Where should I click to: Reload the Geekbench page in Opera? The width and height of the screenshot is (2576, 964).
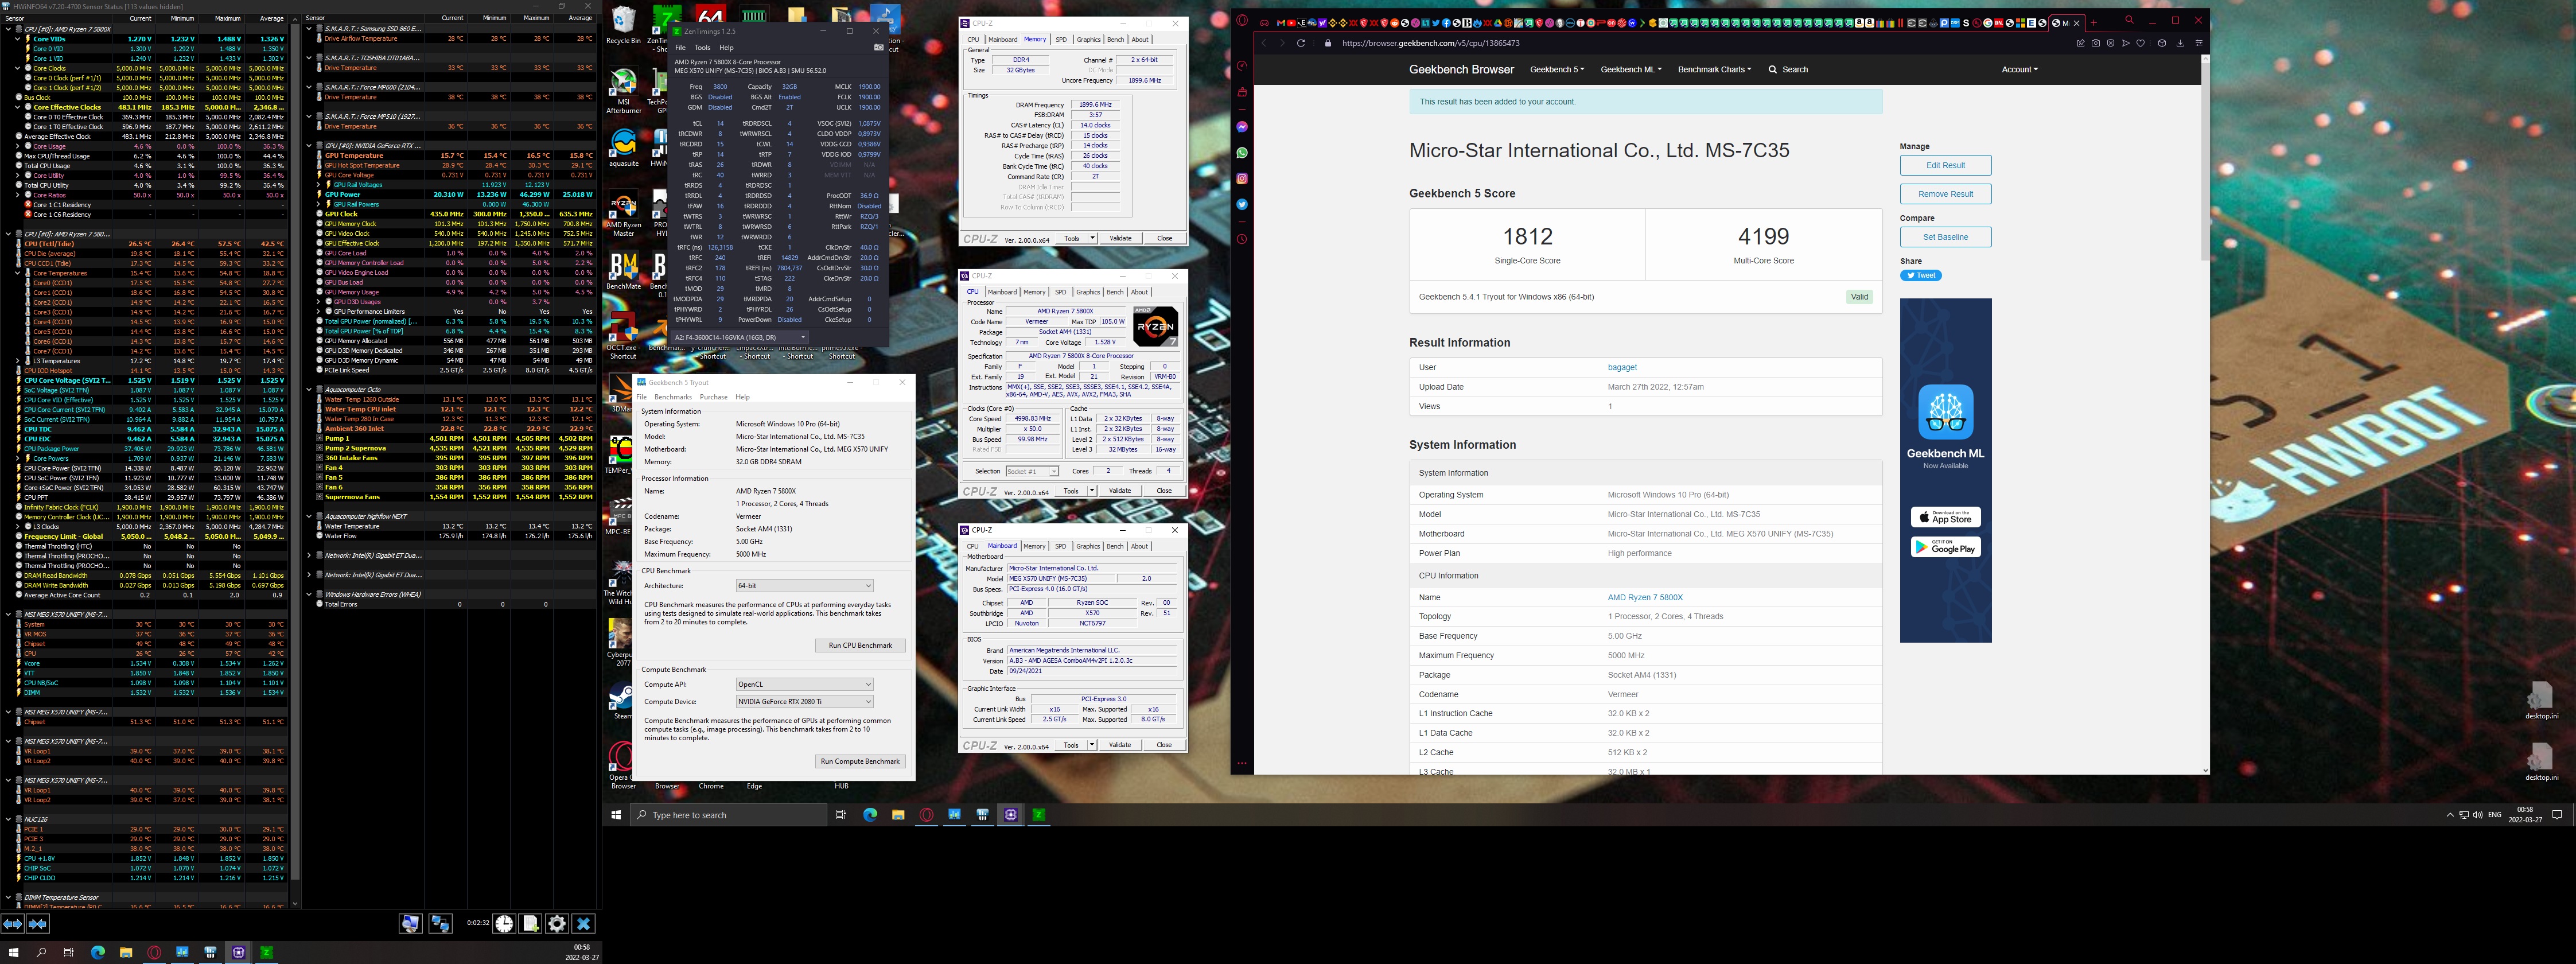1301,43
